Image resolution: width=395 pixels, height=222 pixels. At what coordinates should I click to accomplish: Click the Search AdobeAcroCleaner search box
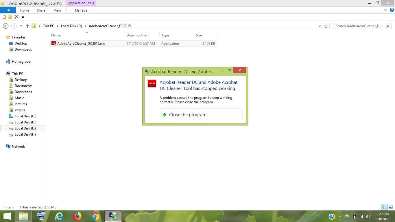pos(359,26)
